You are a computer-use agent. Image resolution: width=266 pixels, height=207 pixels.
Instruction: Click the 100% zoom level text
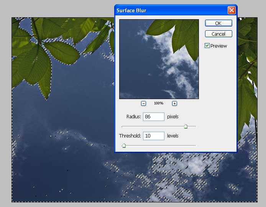159,103
